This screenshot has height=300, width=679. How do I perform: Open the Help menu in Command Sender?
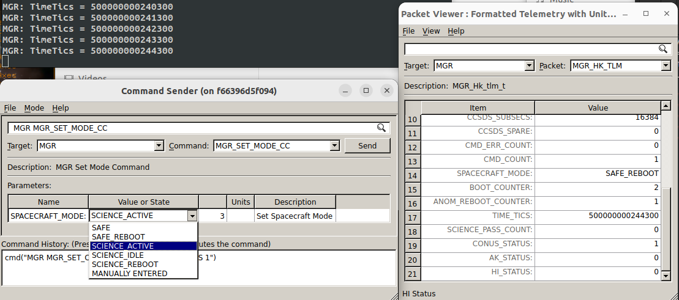pos(61,108)
